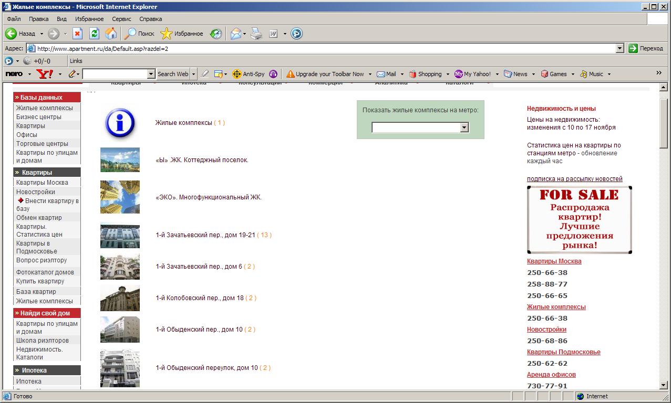Stop page loading with red X icon

[x=77, y=34]
